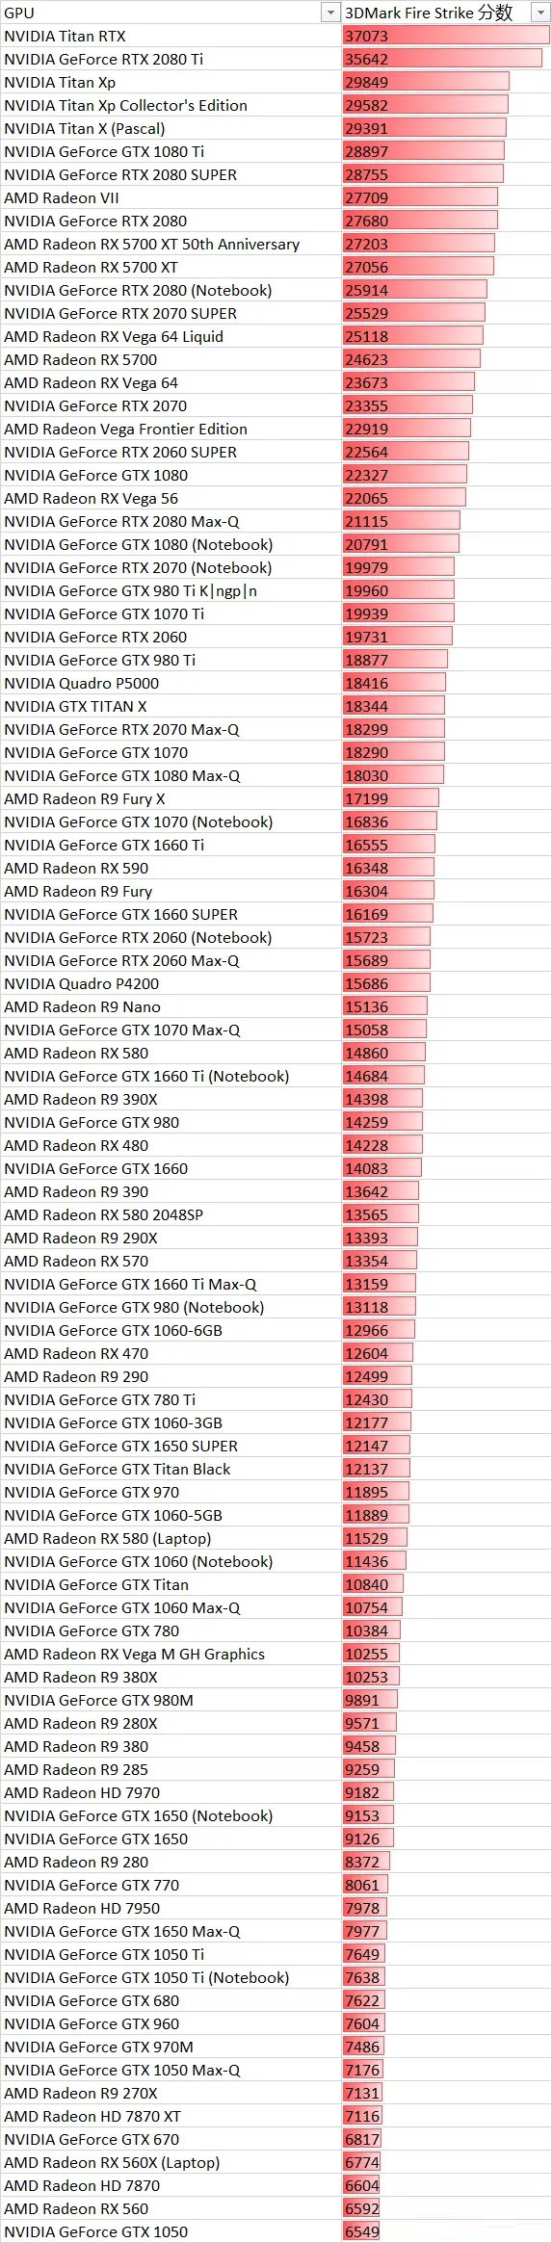Select the NVIDIA GeForce RTX 2080 Ti cell

coord(171,59)
